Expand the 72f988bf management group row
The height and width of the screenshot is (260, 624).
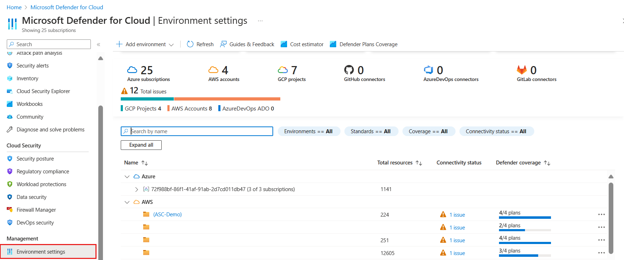[x=136, y=189]
